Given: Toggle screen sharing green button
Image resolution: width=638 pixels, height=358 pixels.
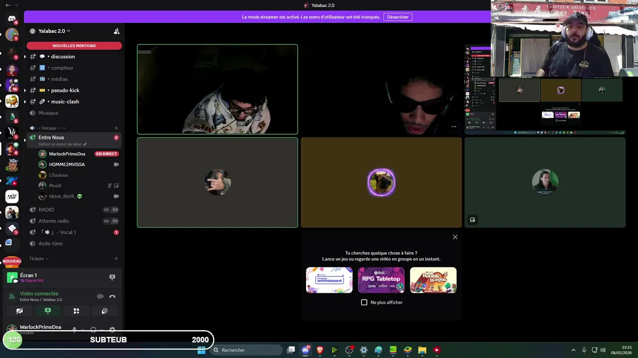Looking at the screenshot, I should 48,311.
